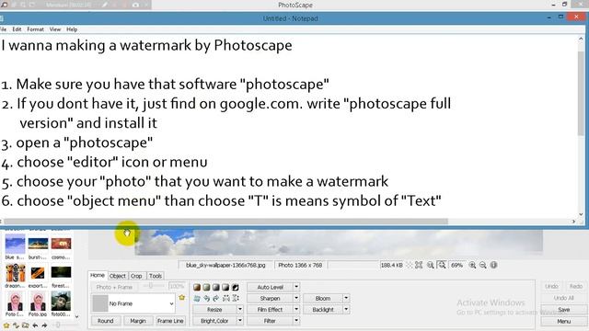Show photo info via the round i icon
This screenshot has width=589, height=331.
493,265
